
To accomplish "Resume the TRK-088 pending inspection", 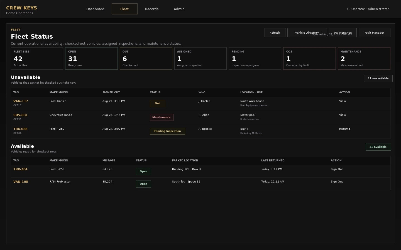I will tap(345, 129).
